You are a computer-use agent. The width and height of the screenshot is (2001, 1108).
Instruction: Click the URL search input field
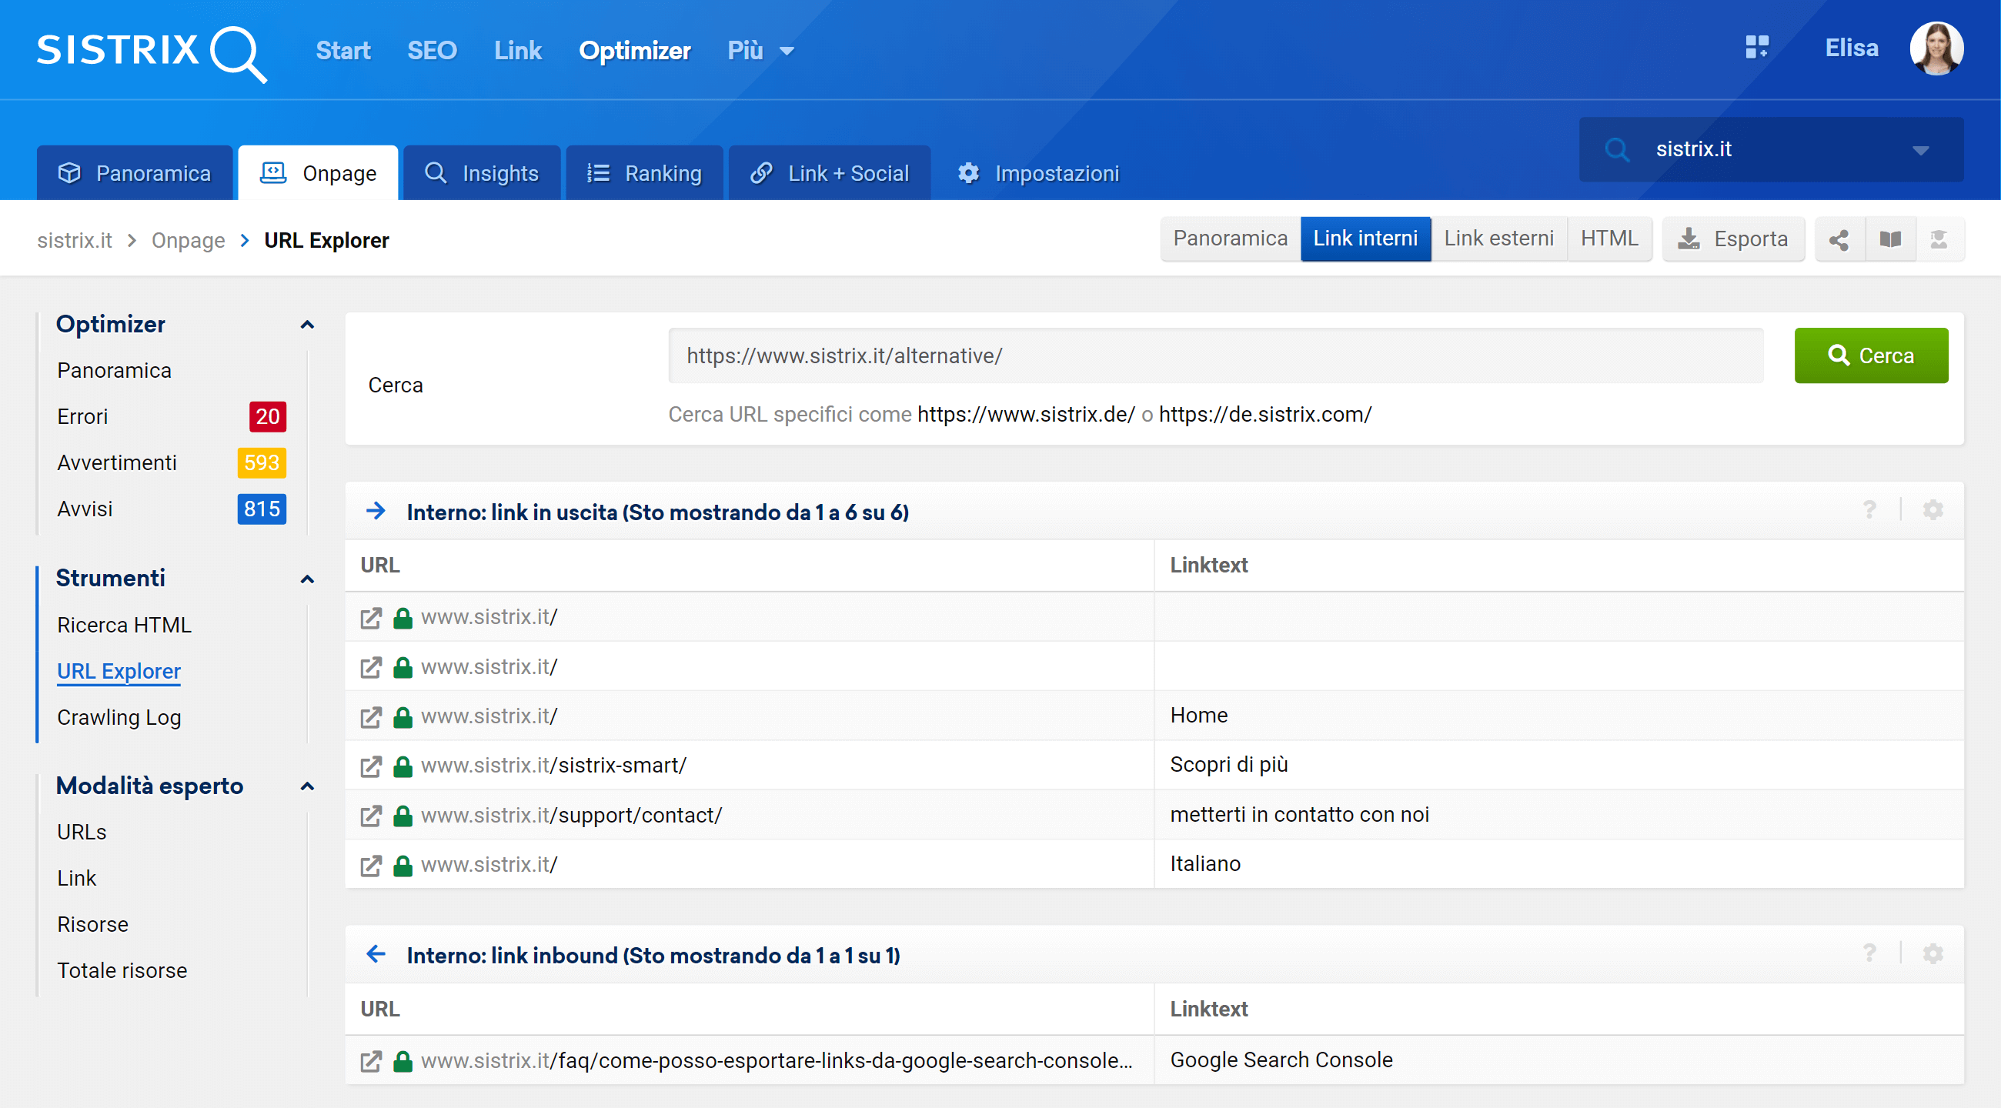click(1215, 355)
